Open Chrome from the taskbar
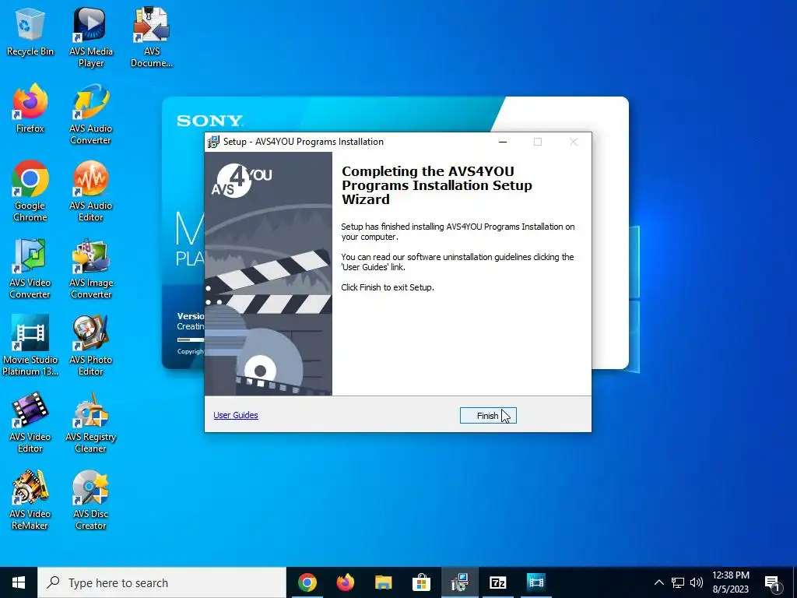The height and width of the screenshot is (598, 797). [307, 582]
